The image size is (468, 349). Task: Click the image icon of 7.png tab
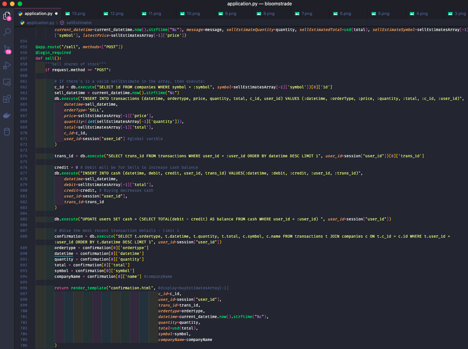click(297, 13)
